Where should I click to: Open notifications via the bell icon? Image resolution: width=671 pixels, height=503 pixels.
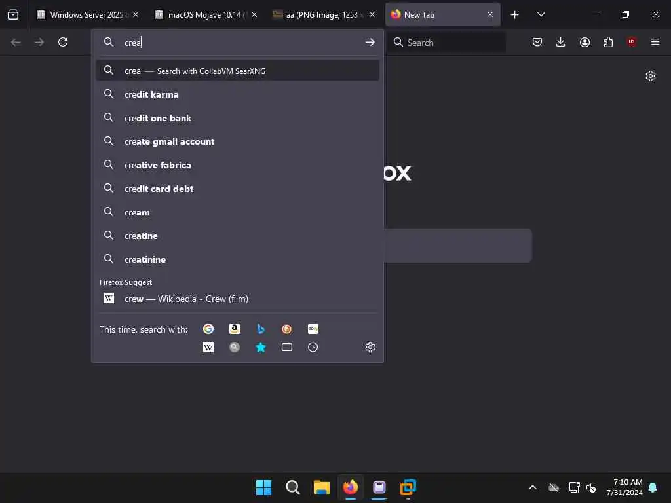tap(653, 487)
